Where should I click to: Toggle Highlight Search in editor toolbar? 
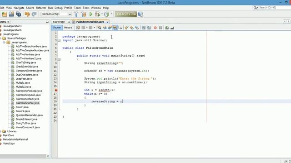[115, 28]
